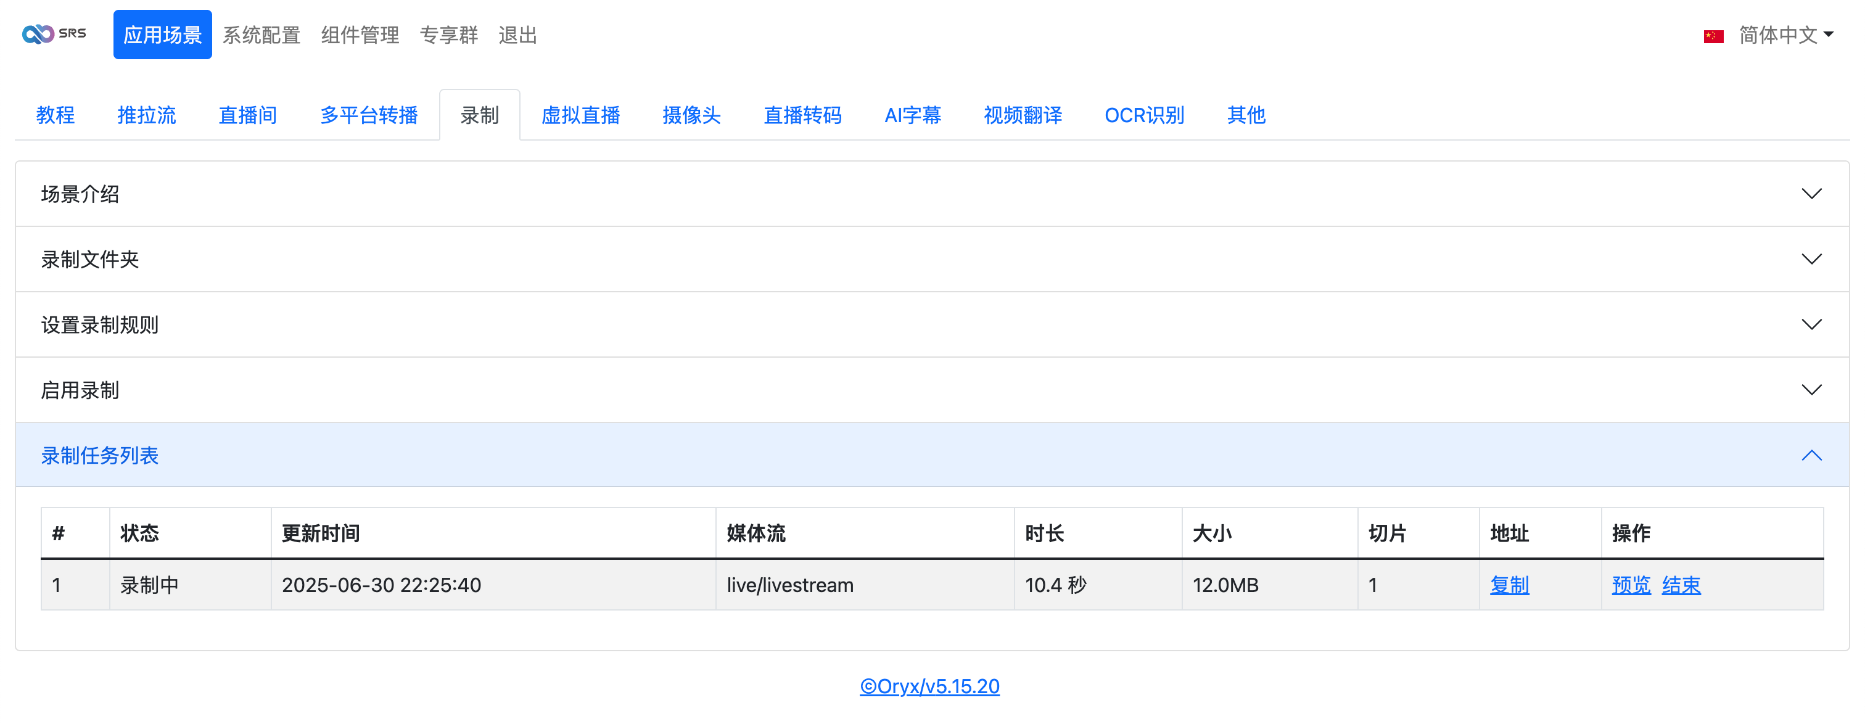Select the 应用场景 navigation item
Viewport: 1865px width, 724px height.
pos(162,35)
